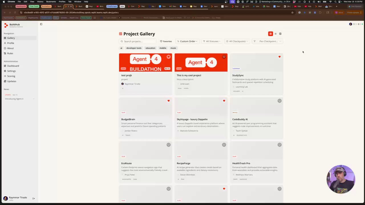Favorite the CodeBuddy AI project
The image size is (365, 205).
pyautogui.click(x=279, y=101)
